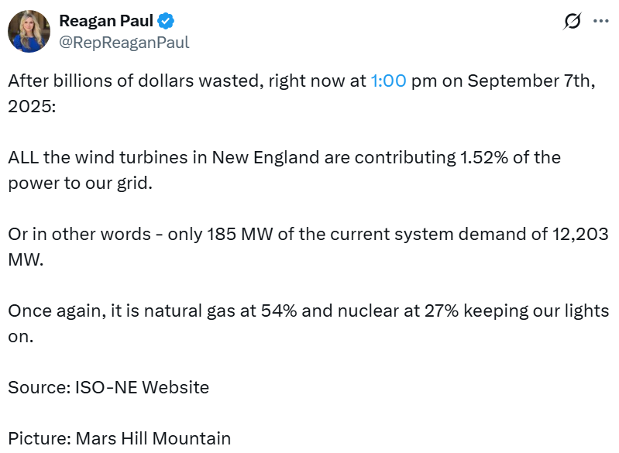Viewport: 619px width, 453px height.
Task: Click the "Picture: Mars Hill Mountain" line
Action: tap(119, 438)
